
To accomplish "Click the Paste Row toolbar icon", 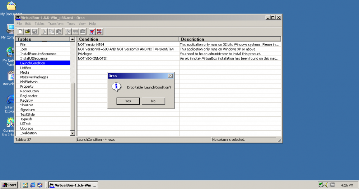I will click(x=83, y=31).
